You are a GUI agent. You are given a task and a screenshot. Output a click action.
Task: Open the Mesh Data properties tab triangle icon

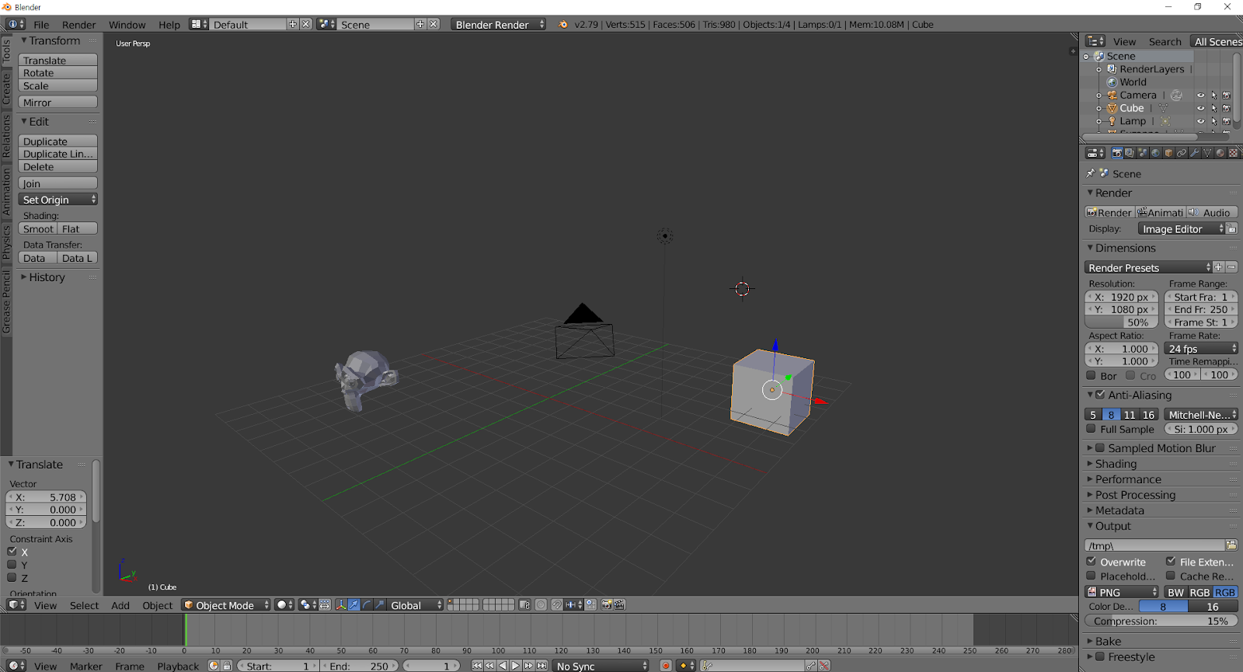(1207, 153)
